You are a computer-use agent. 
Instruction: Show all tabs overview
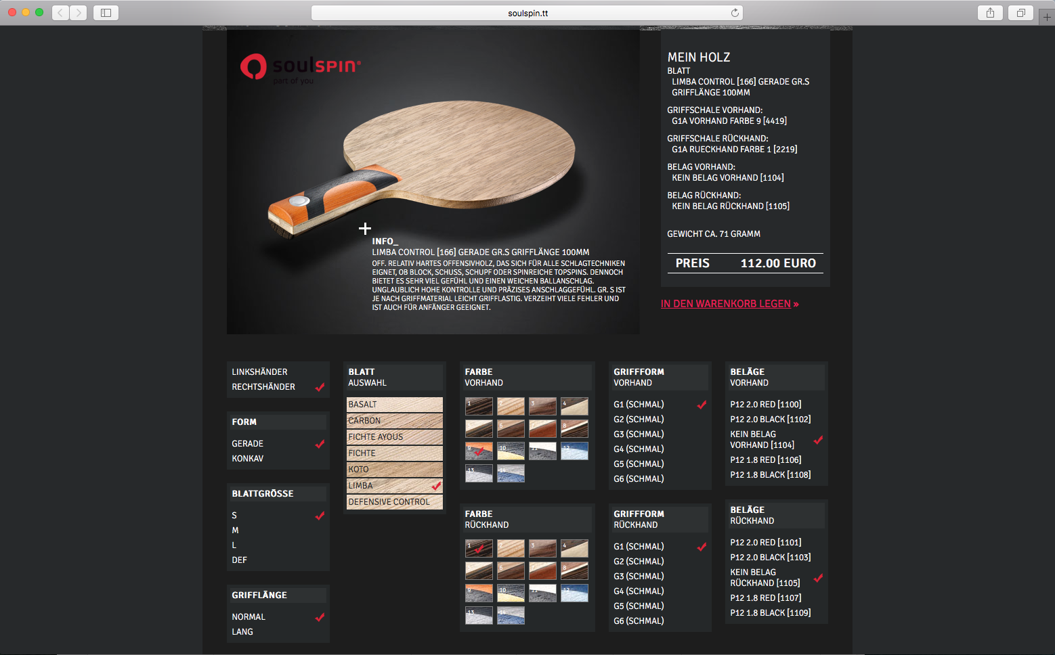[1020, 13]
